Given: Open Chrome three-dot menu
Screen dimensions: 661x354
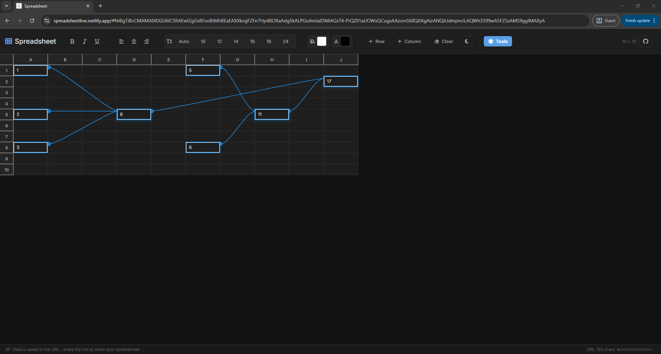Looking at the screenshot, I should coord(654,21).
